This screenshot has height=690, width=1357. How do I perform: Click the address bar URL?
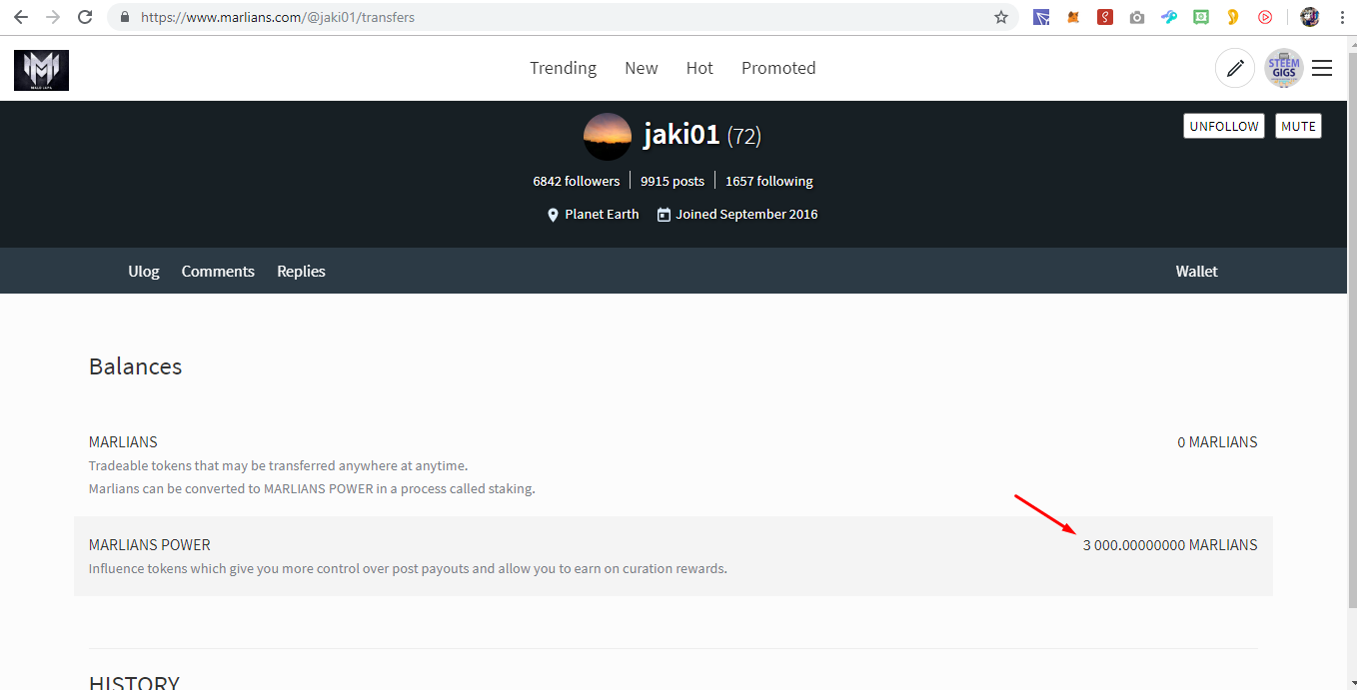click(x=278, y=17)
